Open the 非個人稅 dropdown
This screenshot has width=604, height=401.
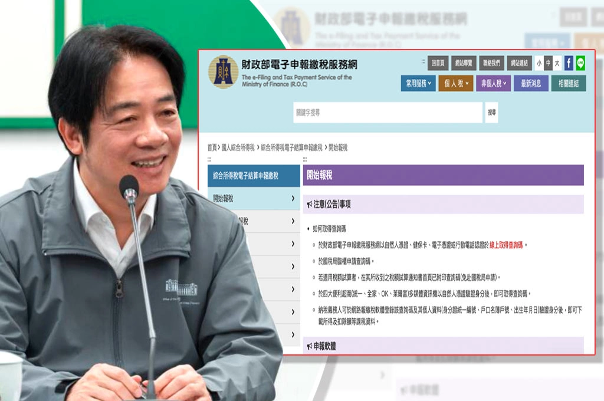[493, 84]
